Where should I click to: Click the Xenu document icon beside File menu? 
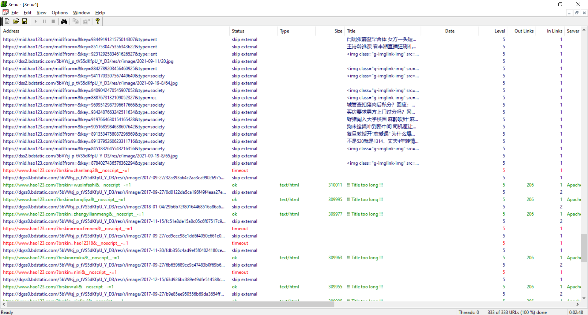(6, 13)
